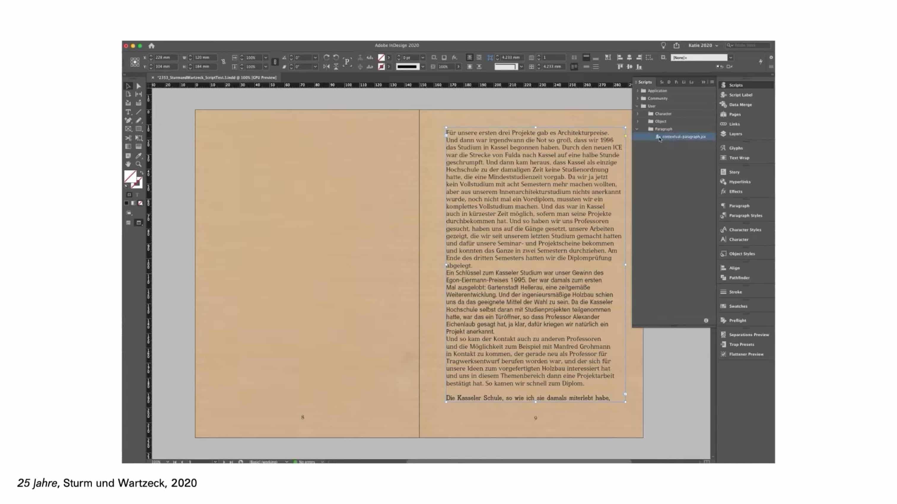Image resolution: width=897 pixels, height=504 pixels.
Task: Select the Zoom tool in toolbox
Action: coord(139,164)
